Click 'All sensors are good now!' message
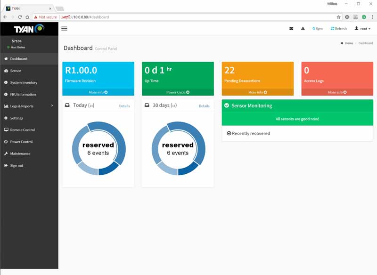The height and width of the screenshot is (275, 377). 297,119
